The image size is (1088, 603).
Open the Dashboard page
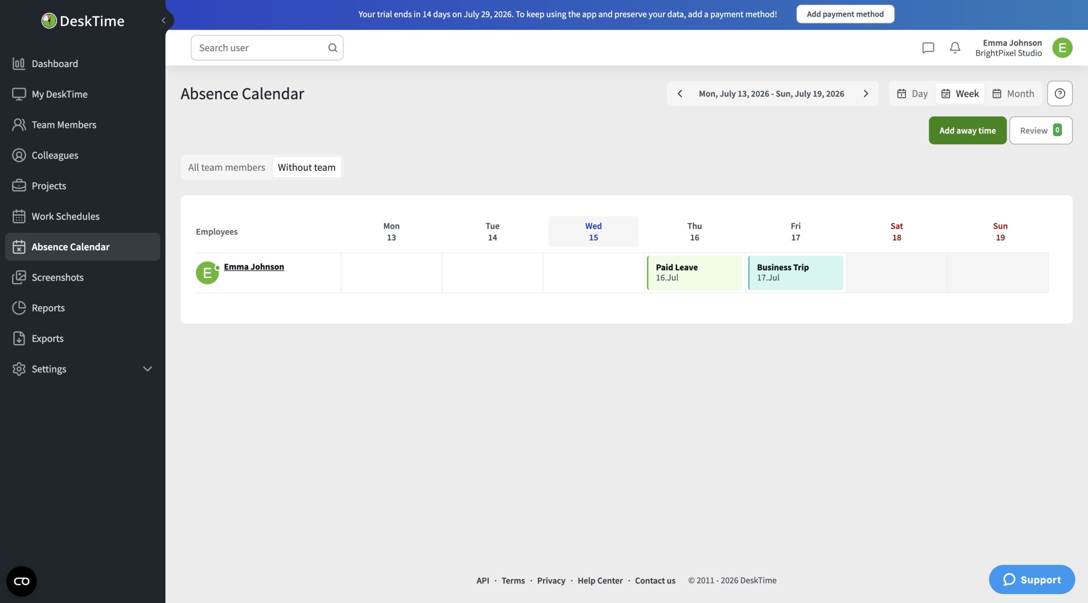82,64
